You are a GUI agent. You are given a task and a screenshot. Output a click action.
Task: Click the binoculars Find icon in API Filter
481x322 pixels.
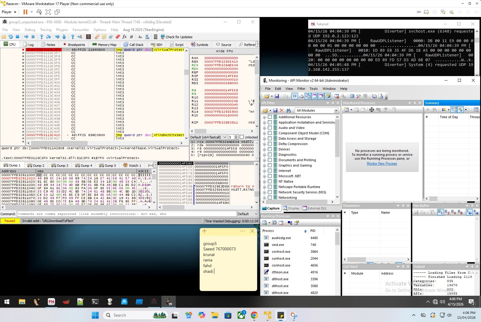pos(288,110)
